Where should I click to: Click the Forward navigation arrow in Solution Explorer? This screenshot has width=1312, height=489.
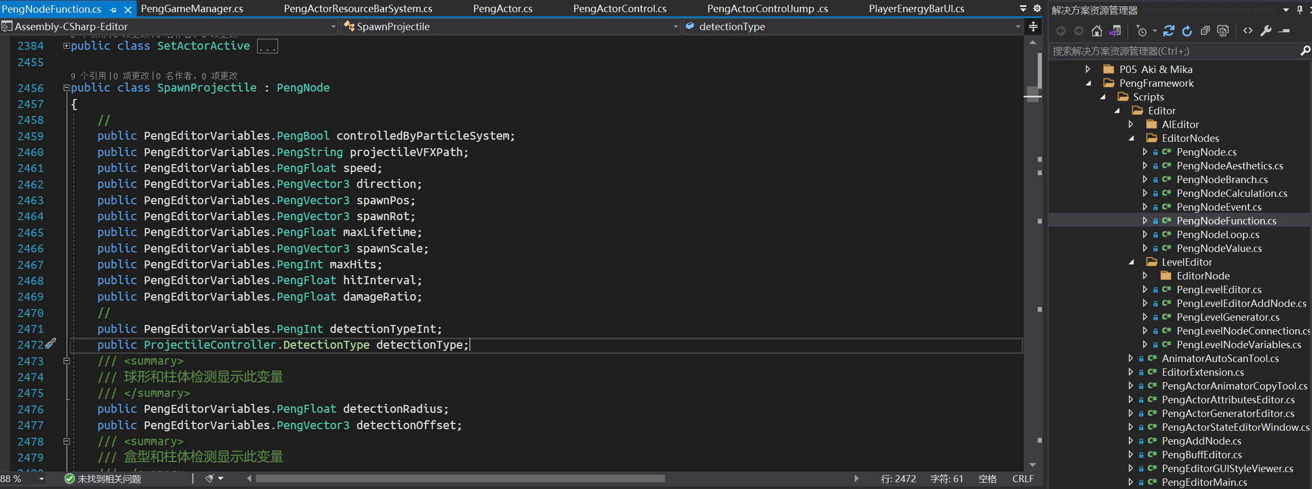pyautogui.click(x=1079, y=31)
